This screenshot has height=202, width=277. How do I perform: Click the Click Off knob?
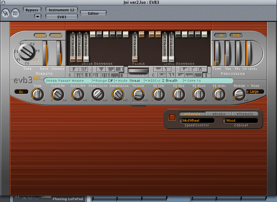tap(78, 94)
